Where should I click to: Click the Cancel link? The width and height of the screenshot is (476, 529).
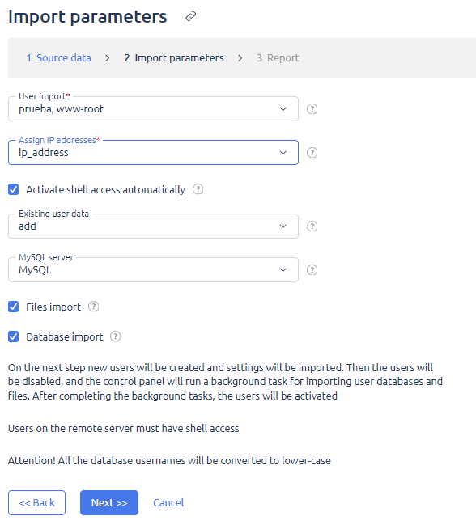point(168,502)
